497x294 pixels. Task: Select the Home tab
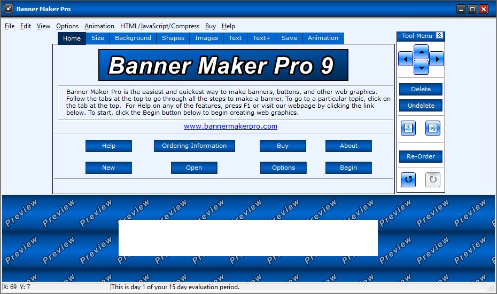click(72, 38)
